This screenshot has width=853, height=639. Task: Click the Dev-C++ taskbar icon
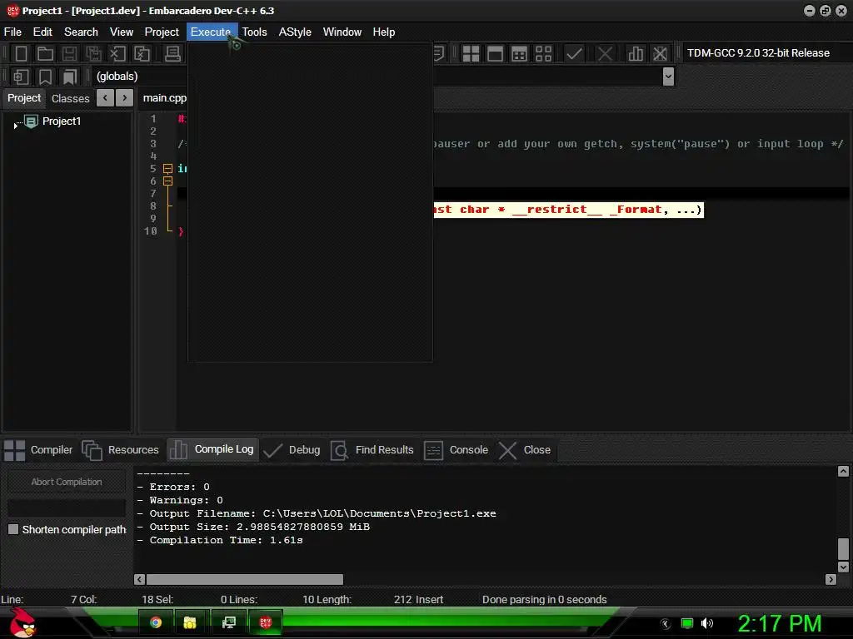click(x=266, y=622)
